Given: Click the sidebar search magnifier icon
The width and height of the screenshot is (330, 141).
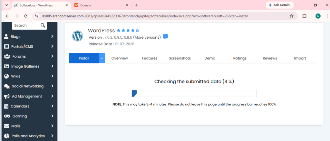Looking at the screenshot, I should (x=43, y=25).
